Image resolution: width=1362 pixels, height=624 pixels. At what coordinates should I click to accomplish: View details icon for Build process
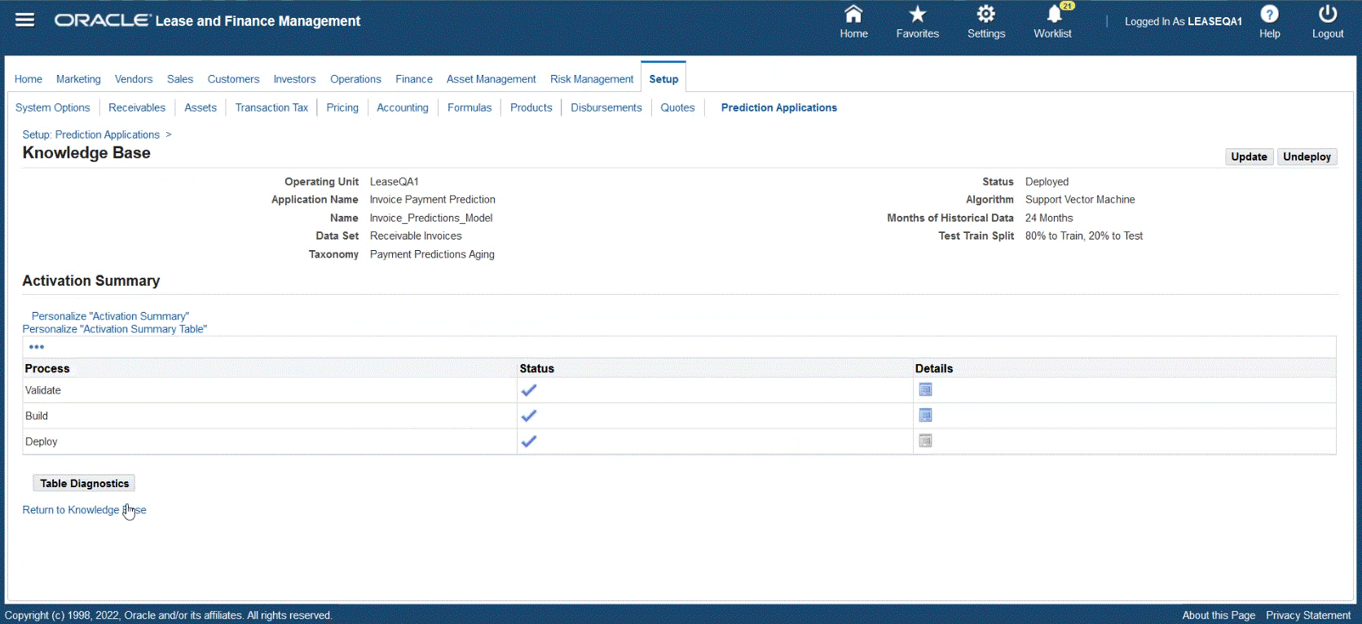click(x=925, y=415)
